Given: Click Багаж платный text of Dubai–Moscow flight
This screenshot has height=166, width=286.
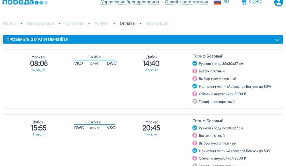Looking at the screenshot, I should pos(212,135).
